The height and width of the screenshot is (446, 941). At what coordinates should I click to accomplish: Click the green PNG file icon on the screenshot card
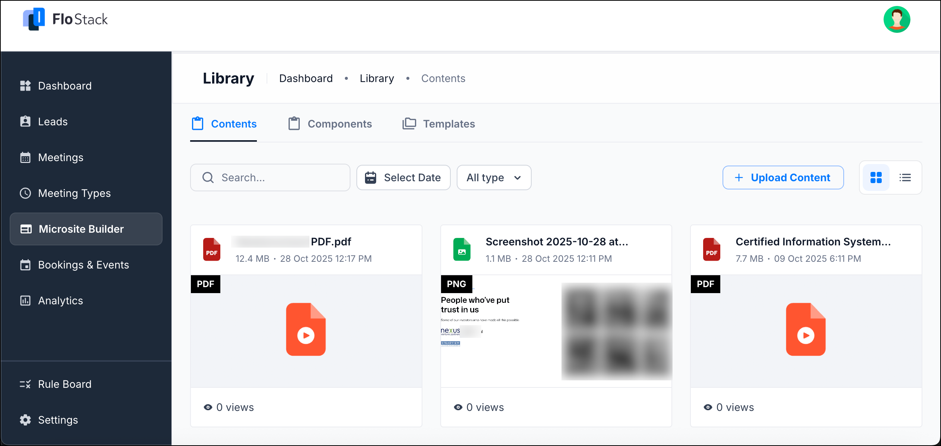click(x=462, y=249)
